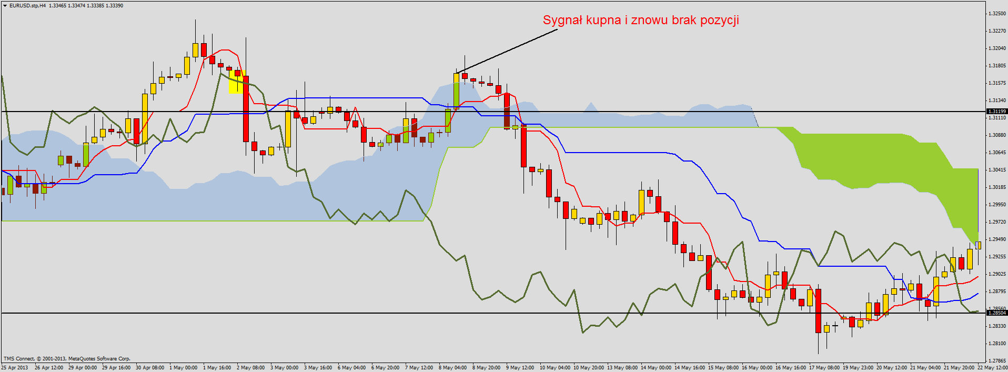Screen dimensions: 1008x372
Task: Select the red annotation 'Sygnał kupna i znowu brak pozycji'
Action: point(641,21)
